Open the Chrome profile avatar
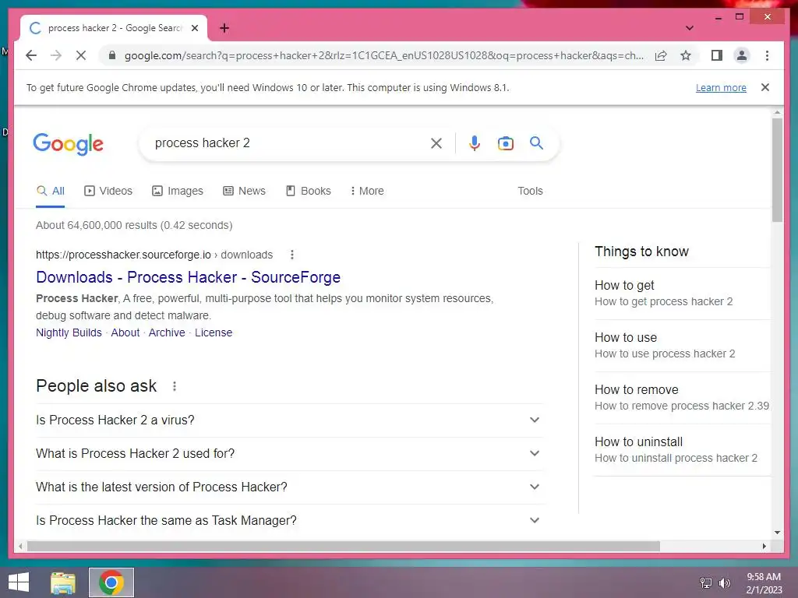 742,55
